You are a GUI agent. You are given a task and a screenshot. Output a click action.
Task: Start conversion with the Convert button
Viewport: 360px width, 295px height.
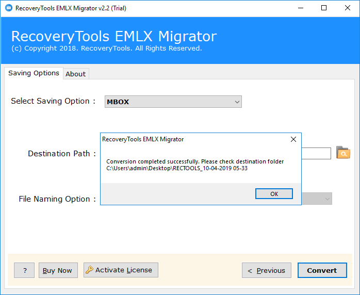[x=322, y=270]
